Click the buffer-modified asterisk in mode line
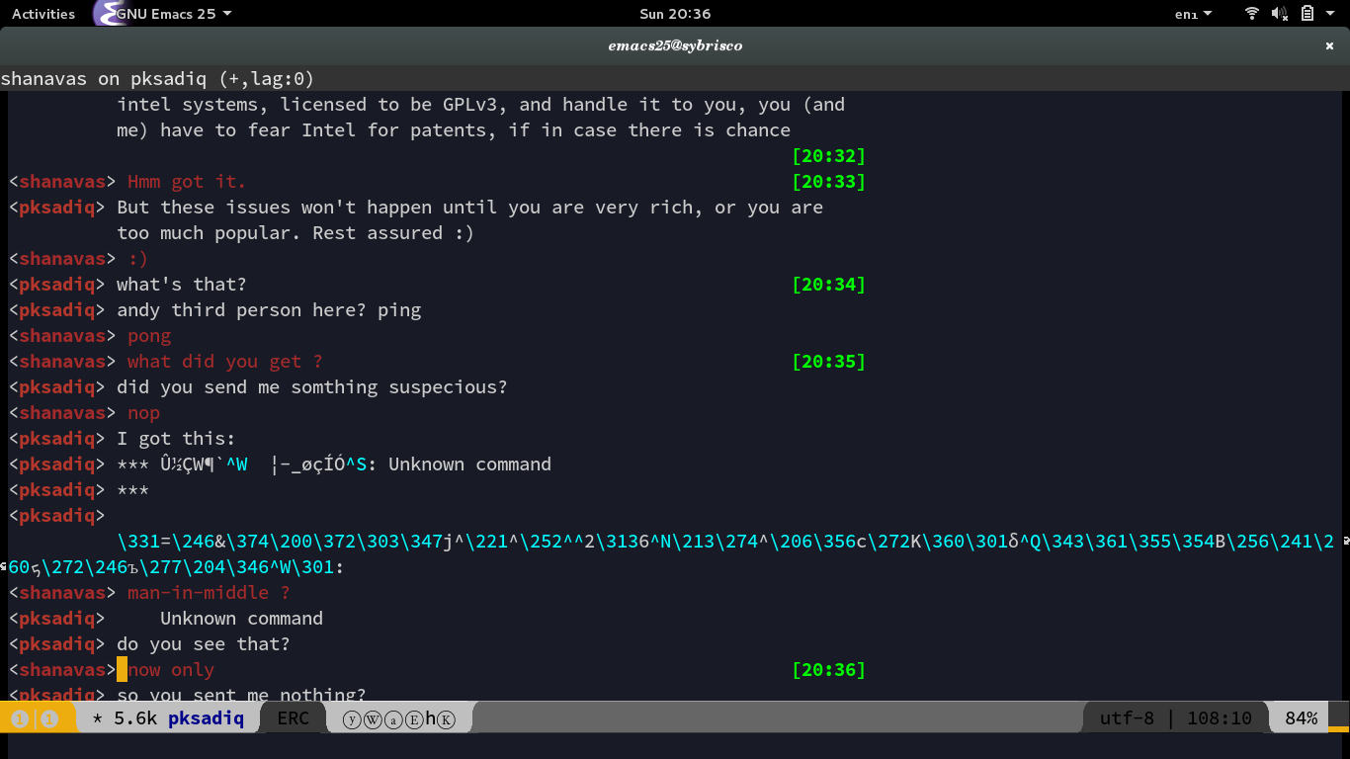This screenshot has height=759, width=1350. [x=97, y=719]
